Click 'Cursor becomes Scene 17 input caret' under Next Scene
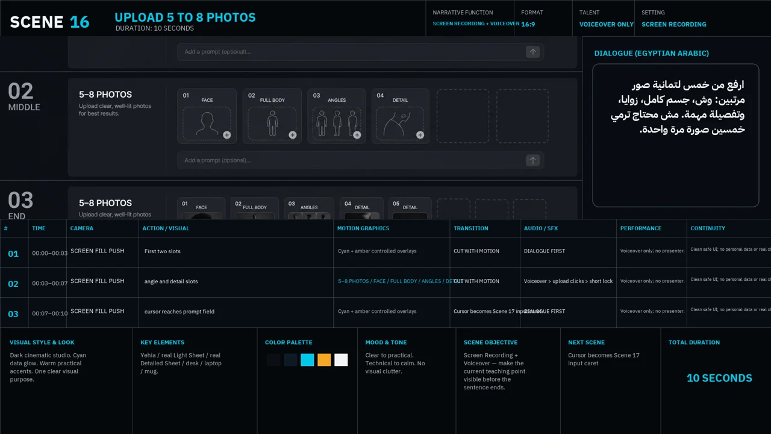Screen dimensions: 771x434 point(604,359)
